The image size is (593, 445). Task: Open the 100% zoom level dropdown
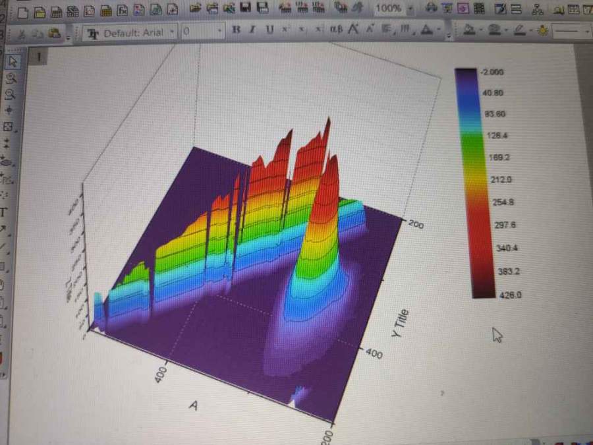(410, 9)
